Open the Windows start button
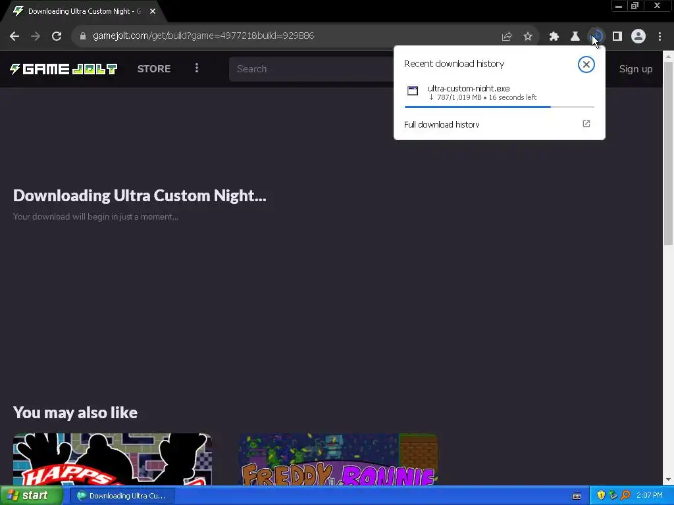 click(31, 496)
